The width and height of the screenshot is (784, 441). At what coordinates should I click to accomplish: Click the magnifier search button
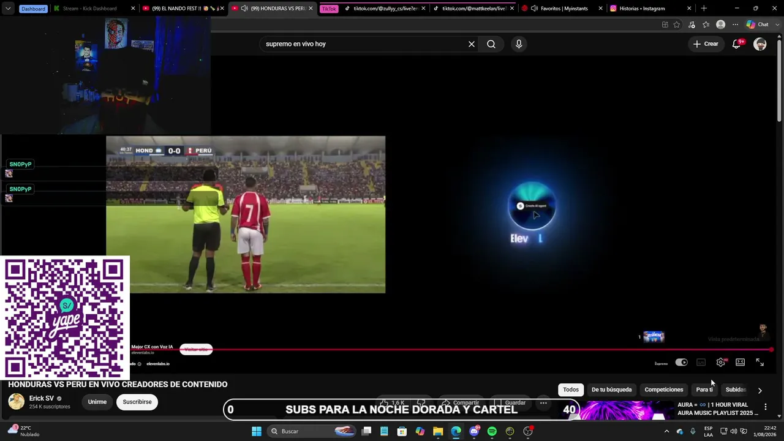tap(491, 44)
